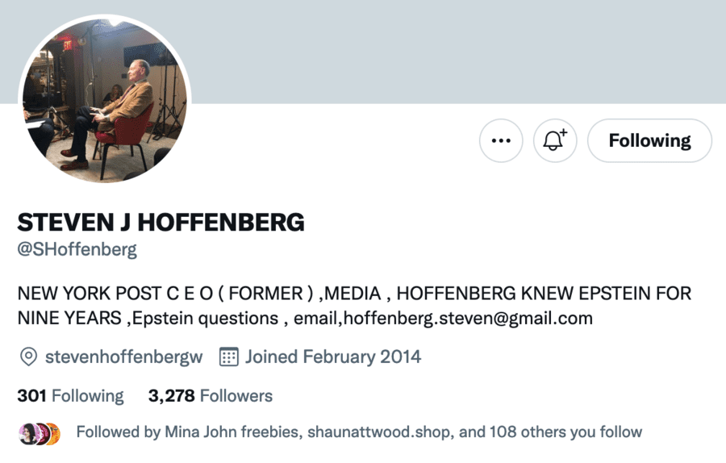
Task: Click the Joined February 2014 text
Action: pyautogui.click(x=333, y=357)
